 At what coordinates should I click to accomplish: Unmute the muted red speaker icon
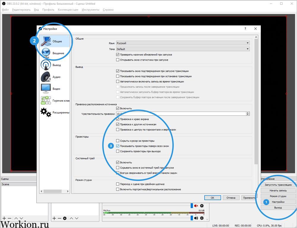pos(196,206)
